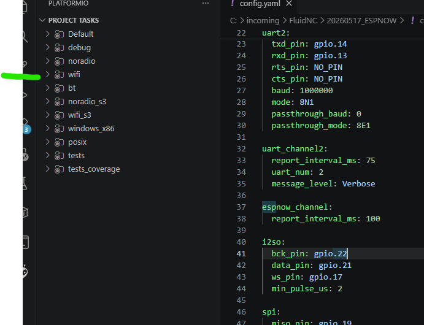Viewport: 424px width, 325px height.
Task: Select the config.yaml tab
Action: click(260, 4)
